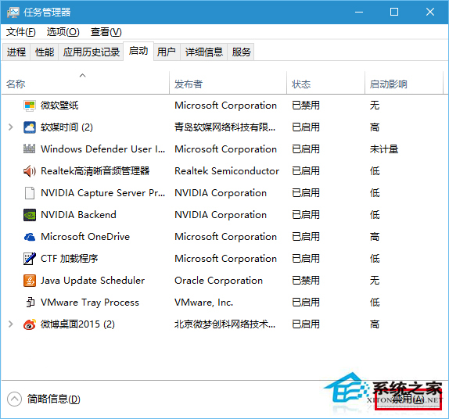The image size is (449, 419).
Task: Select the CTF 加载程序 entry name
Action: point(70,259)
